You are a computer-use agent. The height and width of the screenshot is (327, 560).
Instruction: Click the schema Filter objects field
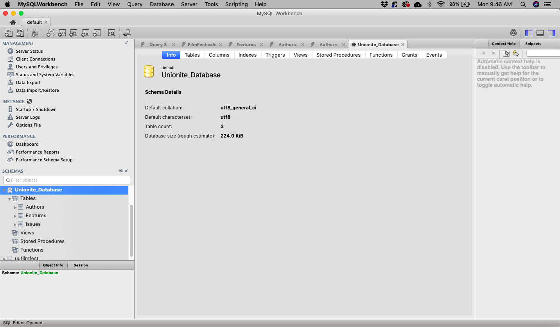(67, 180)
